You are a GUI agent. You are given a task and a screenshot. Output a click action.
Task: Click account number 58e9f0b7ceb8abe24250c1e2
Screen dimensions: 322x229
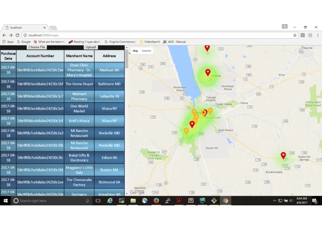[40, 133]
